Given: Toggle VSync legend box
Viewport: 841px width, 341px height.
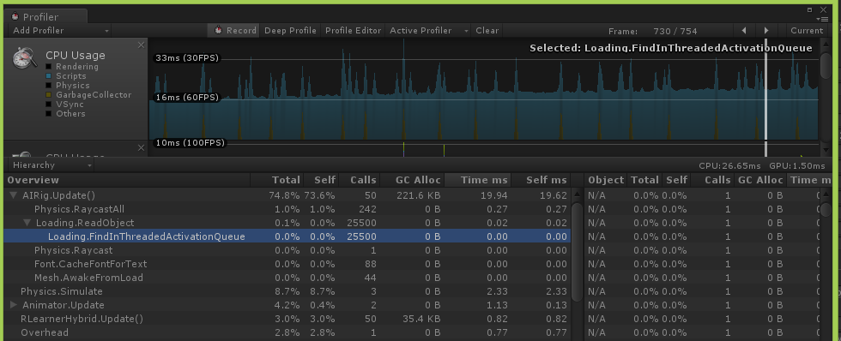Looking at the screenshot, I should click(48, 105).
